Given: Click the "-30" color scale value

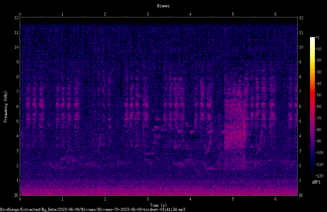Looking at the screenshot, I should pyautogui.click(x=318, y=72).
